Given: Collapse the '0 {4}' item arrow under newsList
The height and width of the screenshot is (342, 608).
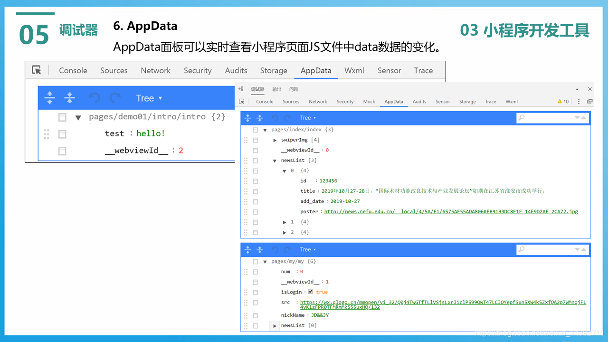Looking at the screenshot, I should tap(285, 171).
